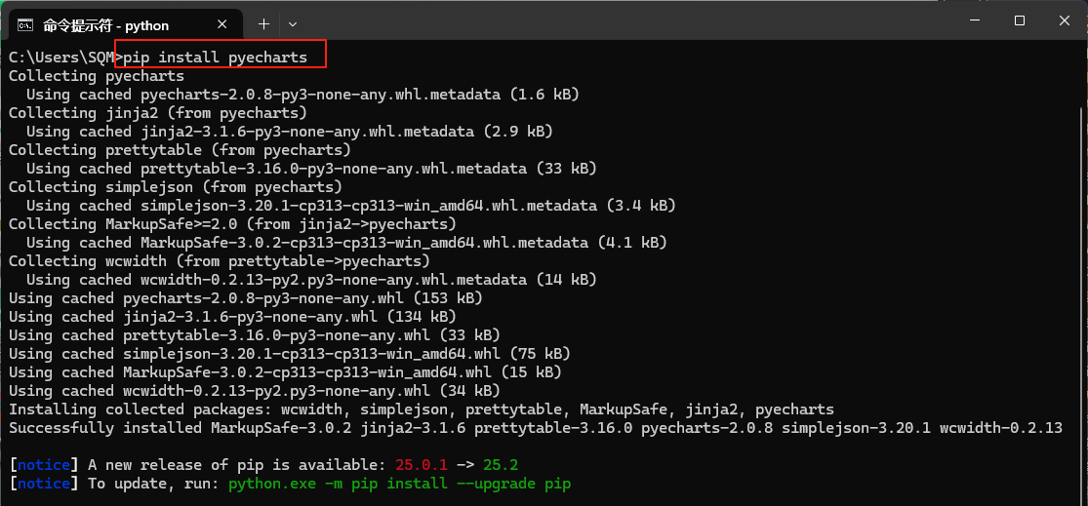
Task: Click the jinja2-3.1.6 whl.metadata (2.9 kB) line
Action: (290, 132)
